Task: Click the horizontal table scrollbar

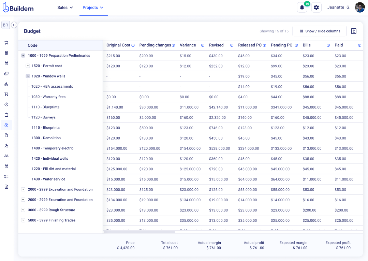Action: tap(139, 232)
